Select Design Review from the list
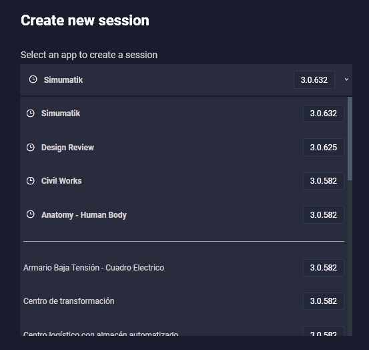 183,148
